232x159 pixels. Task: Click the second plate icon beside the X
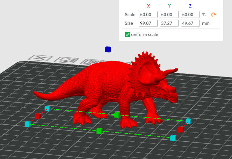(x=66, y=60)
